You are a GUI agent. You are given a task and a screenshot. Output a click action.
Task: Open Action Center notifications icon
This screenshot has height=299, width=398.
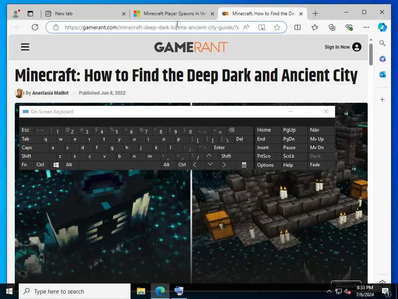tap(386, 292)
